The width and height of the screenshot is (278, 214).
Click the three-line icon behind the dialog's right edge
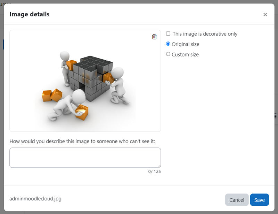coord(276,116)
